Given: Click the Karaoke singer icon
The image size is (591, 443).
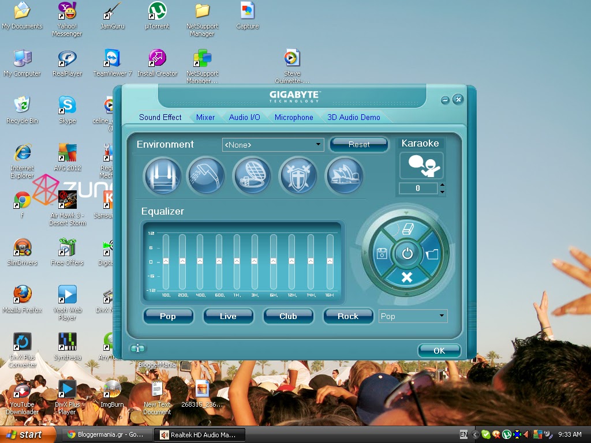Looking at the screenshot, I should [x=422, y=166].
